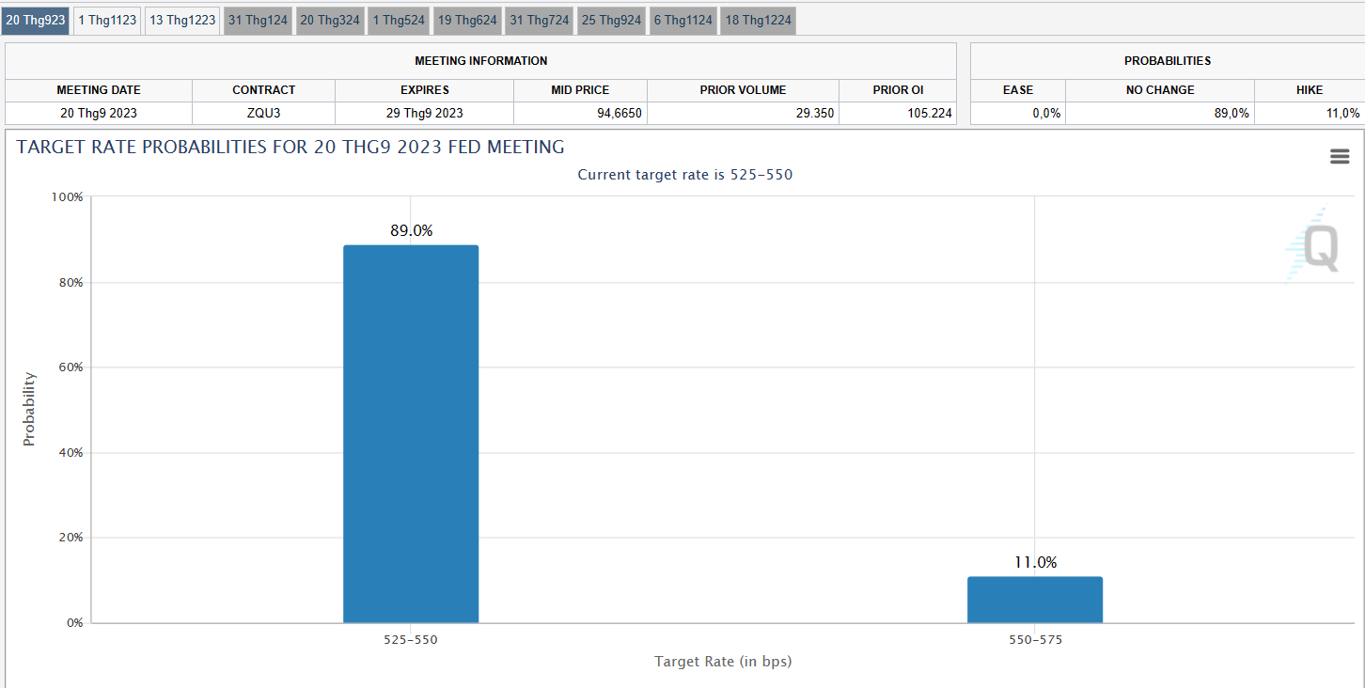This screenshot has width=1365, height=688.
Task: Open the chart hamburger menu icon
Action: click(x=1340, y=156)
